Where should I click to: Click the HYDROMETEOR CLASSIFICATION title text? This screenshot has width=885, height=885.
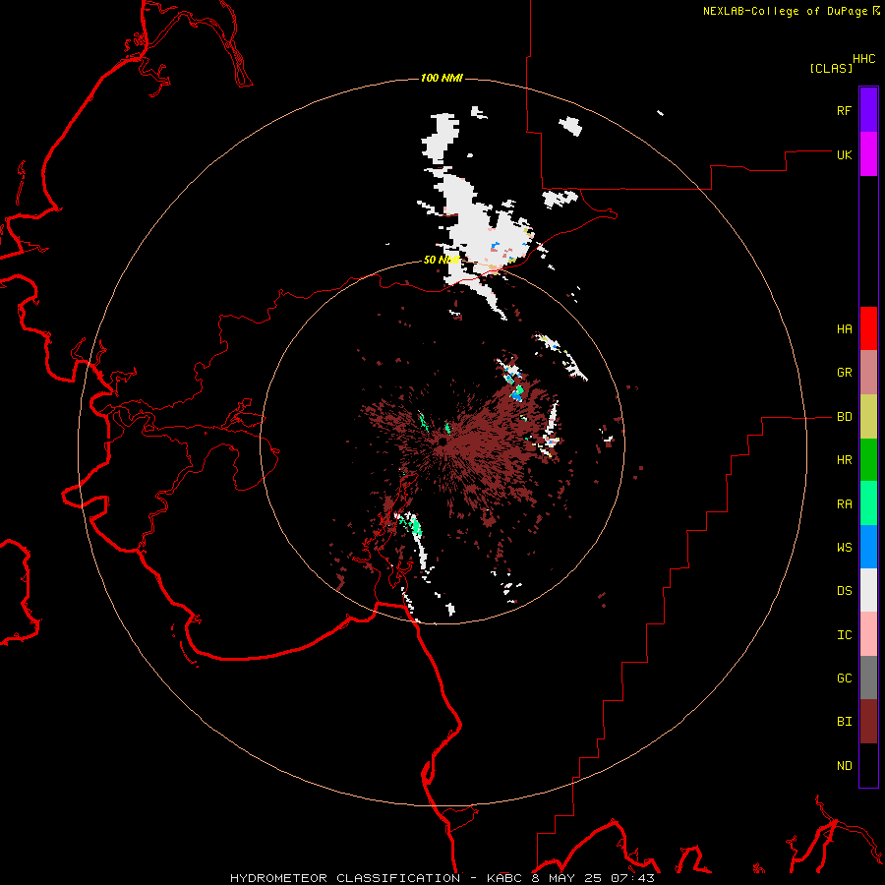click(345, 878)
